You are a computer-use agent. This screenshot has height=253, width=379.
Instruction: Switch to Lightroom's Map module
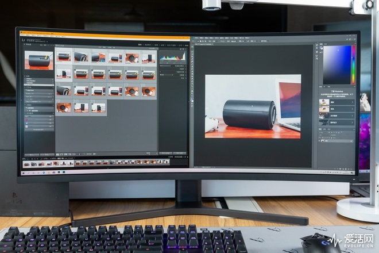coord(156,45)
